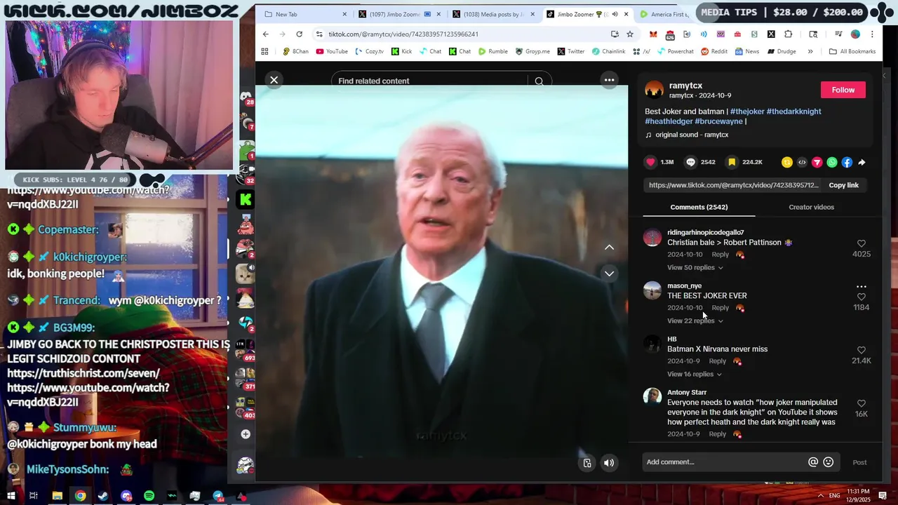Send to friends with the red paper-plane icon
Screen dimensions: 898x505
(817, 162)
